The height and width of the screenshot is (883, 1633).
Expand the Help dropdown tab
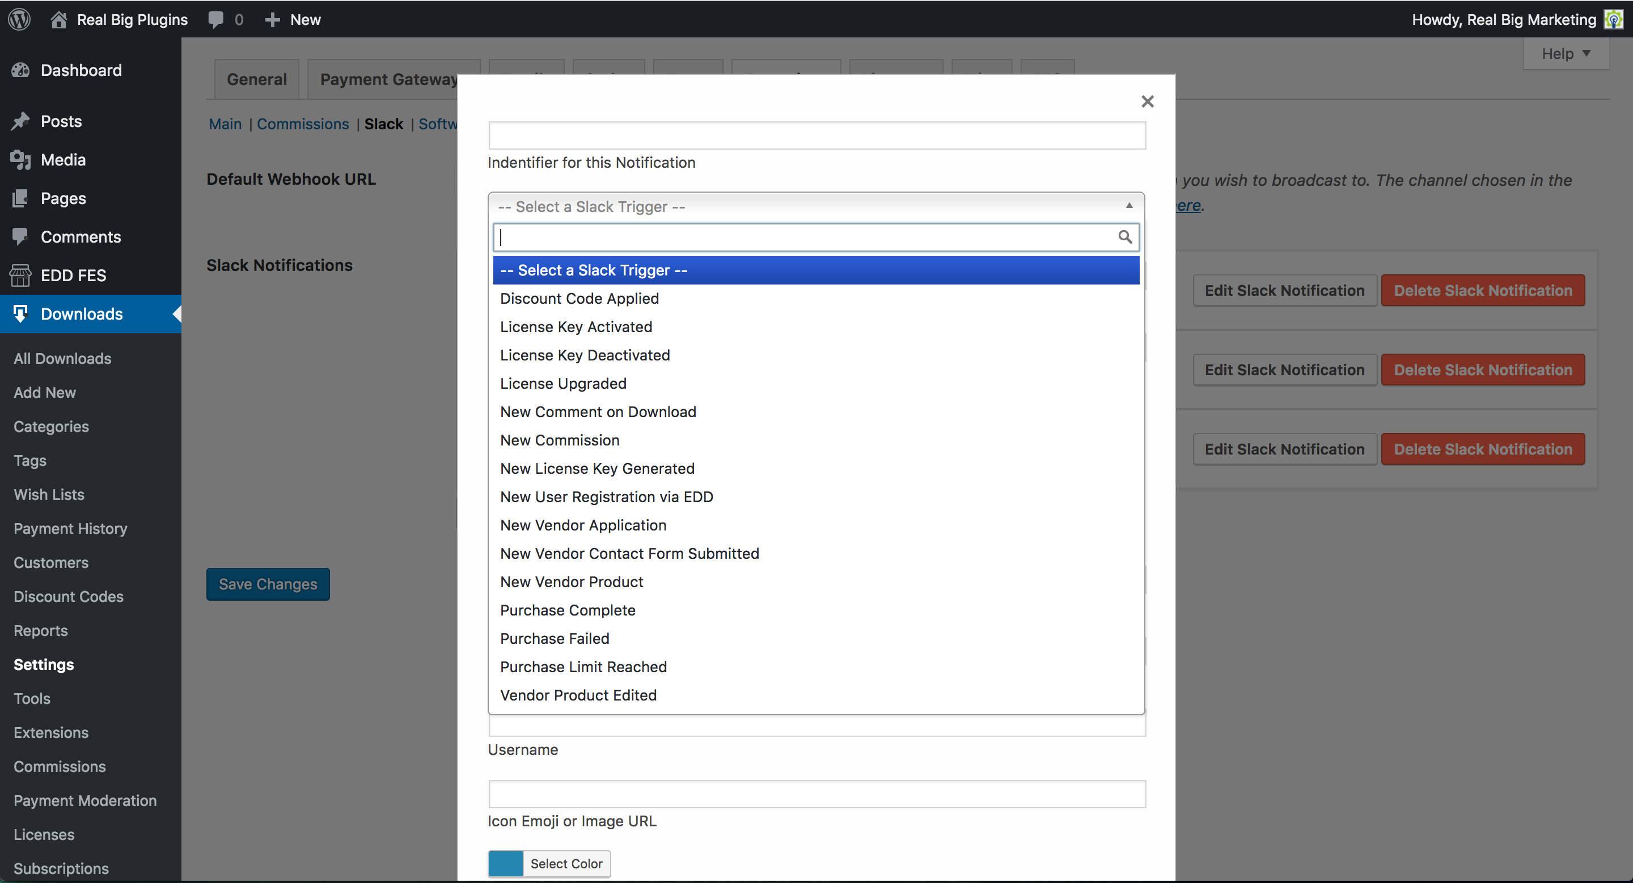click(1565, 54)
